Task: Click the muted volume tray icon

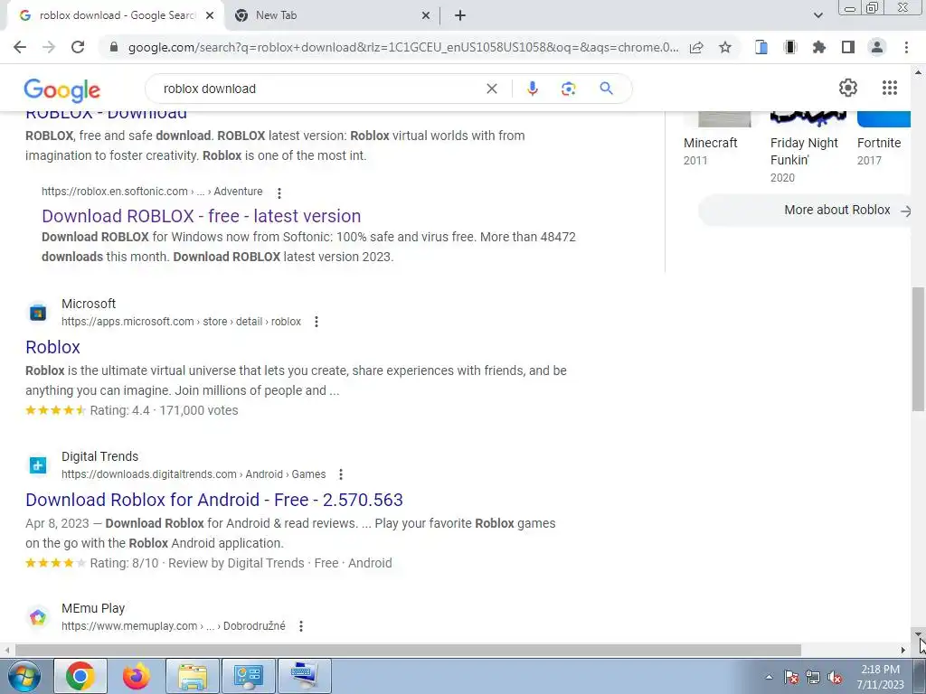Action: pos(835,678)
